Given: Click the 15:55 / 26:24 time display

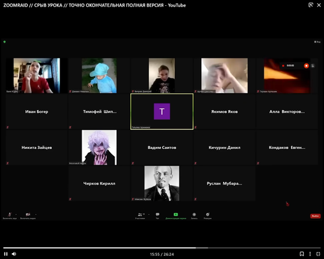Looking at the screenshot, I should tap(162, 254).
